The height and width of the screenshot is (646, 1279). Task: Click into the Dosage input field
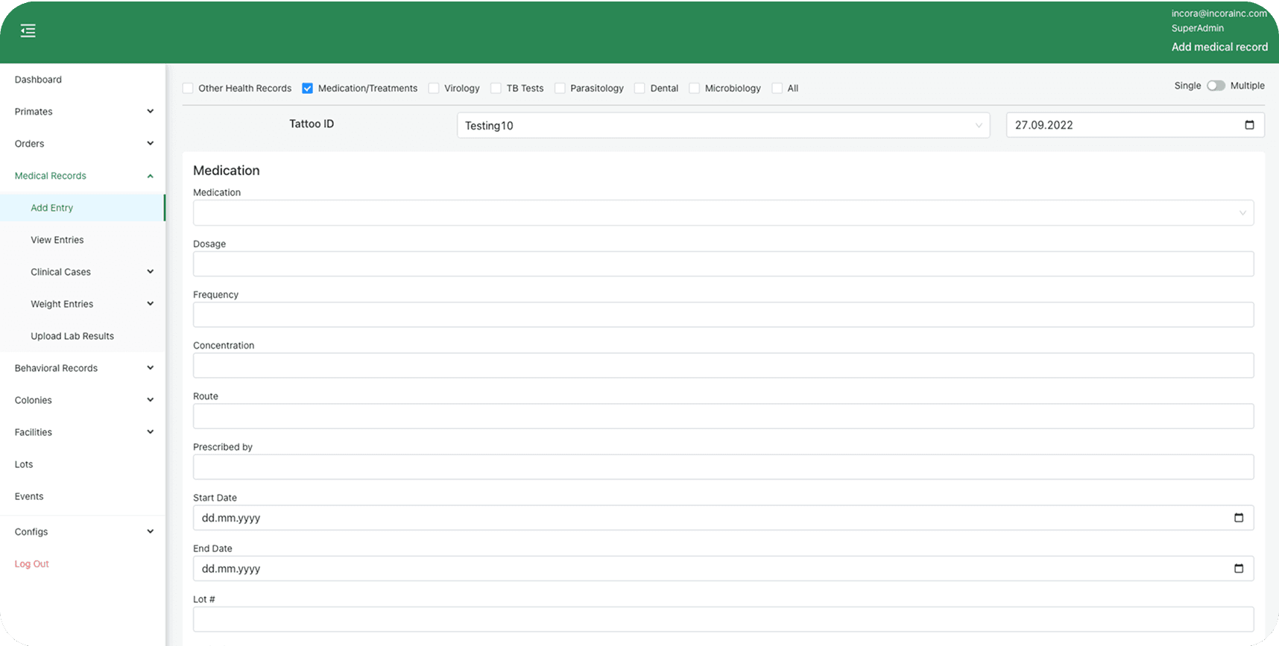[x=722, y=264]
